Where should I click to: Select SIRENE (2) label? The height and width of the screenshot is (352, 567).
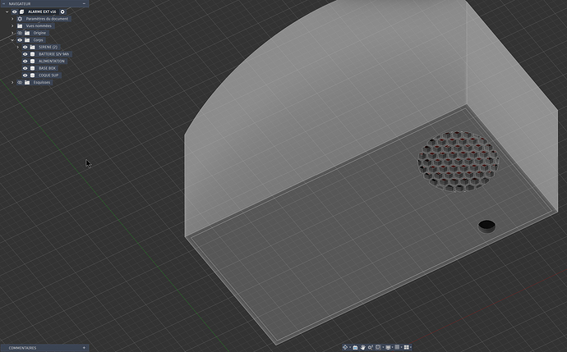click(48, 47)
